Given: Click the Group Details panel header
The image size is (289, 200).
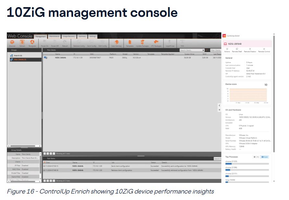Looking at the screenshot, I should [24, 150].
